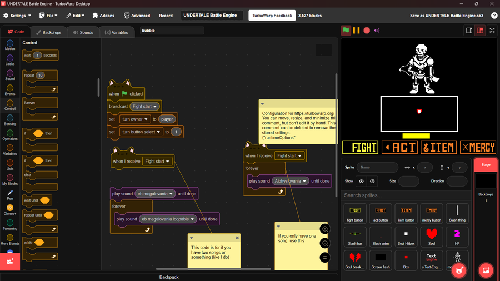Viewport: 500px width, 281px height.
Task: Open the Addons menu item
Action: (103, 16)
